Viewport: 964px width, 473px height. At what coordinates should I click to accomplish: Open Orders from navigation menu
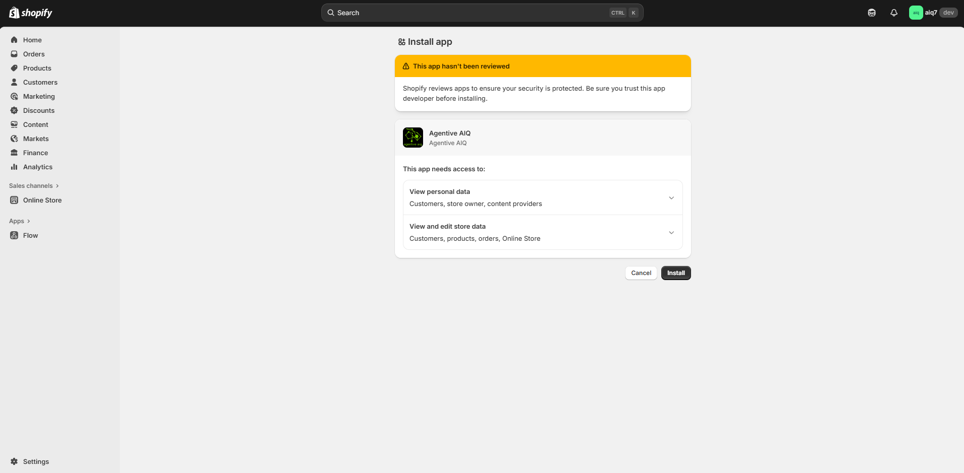click(34, 54)
